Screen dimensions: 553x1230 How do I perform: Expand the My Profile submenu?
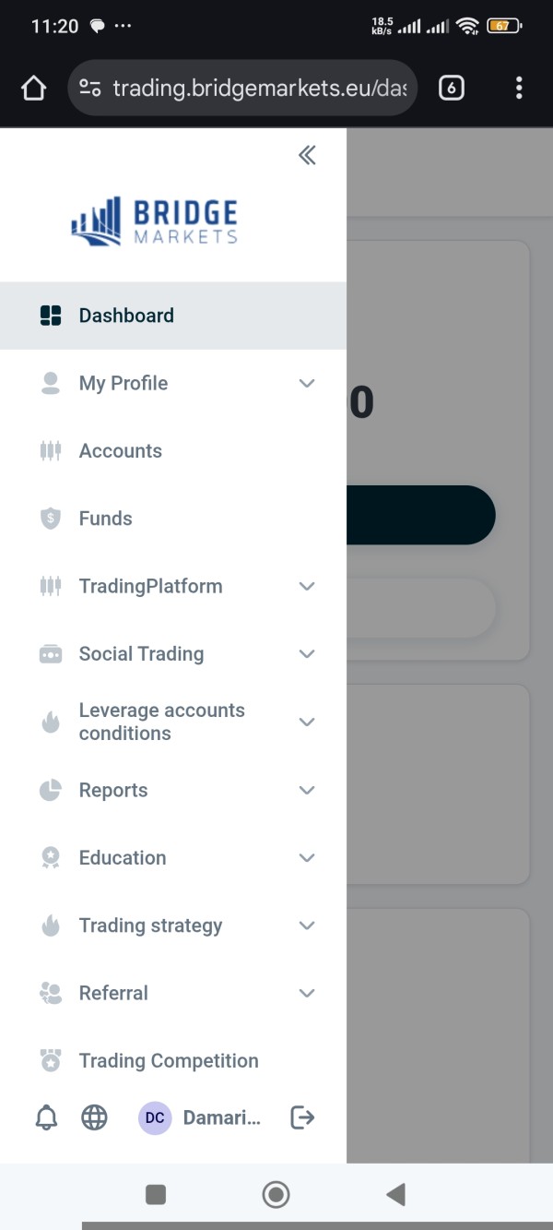pos(307,383)
